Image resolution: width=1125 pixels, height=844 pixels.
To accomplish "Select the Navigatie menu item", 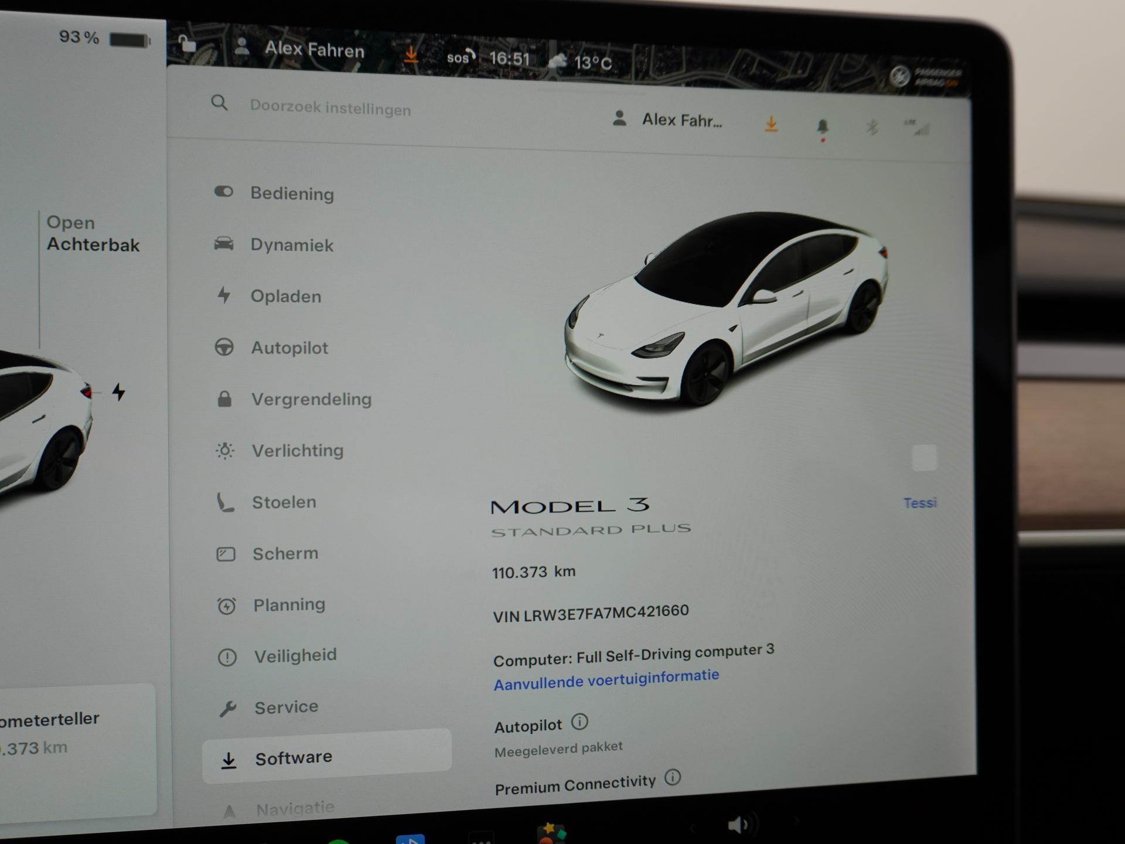I will coord(279,809).
